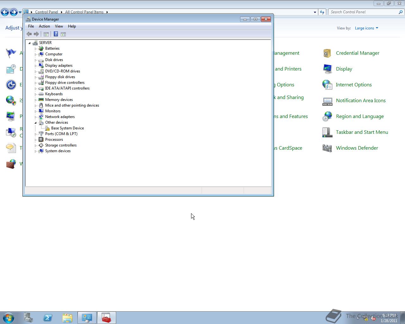This screenshot has height=324, width=405.
Task: Open Windows Explorer folder on taskbar
Action: (67, 318)
